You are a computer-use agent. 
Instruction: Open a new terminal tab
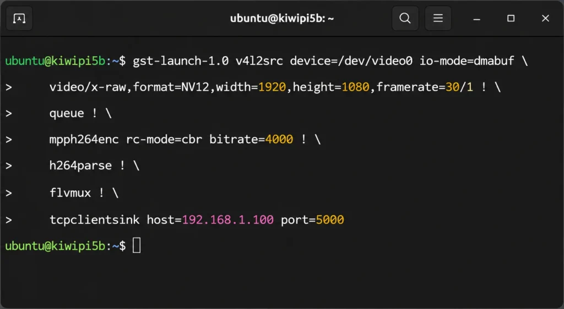(19, 18)
